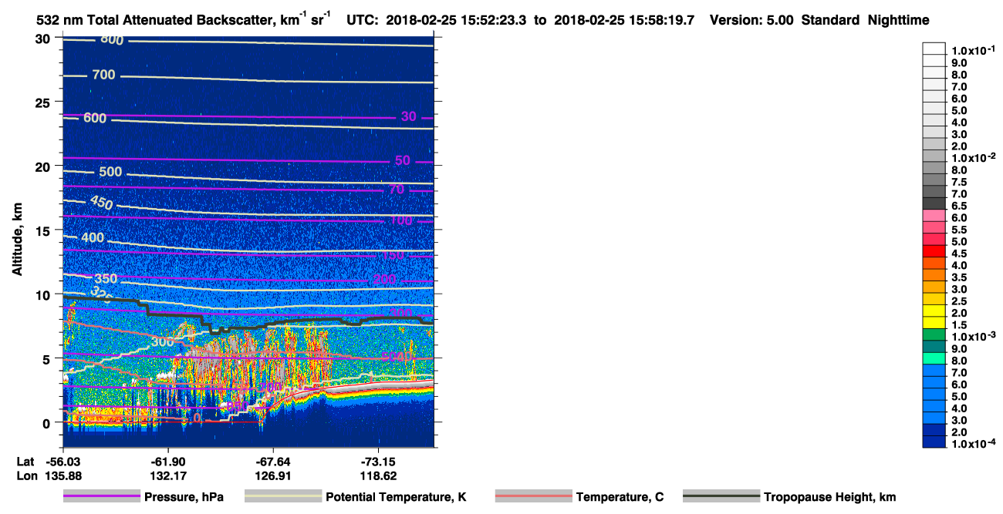Click the red 4.5 colorbar swatch
1003x514 pixels.
[x=934, y=251]
